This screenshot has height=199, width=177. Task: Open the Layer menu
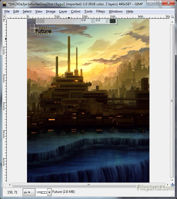63,11
